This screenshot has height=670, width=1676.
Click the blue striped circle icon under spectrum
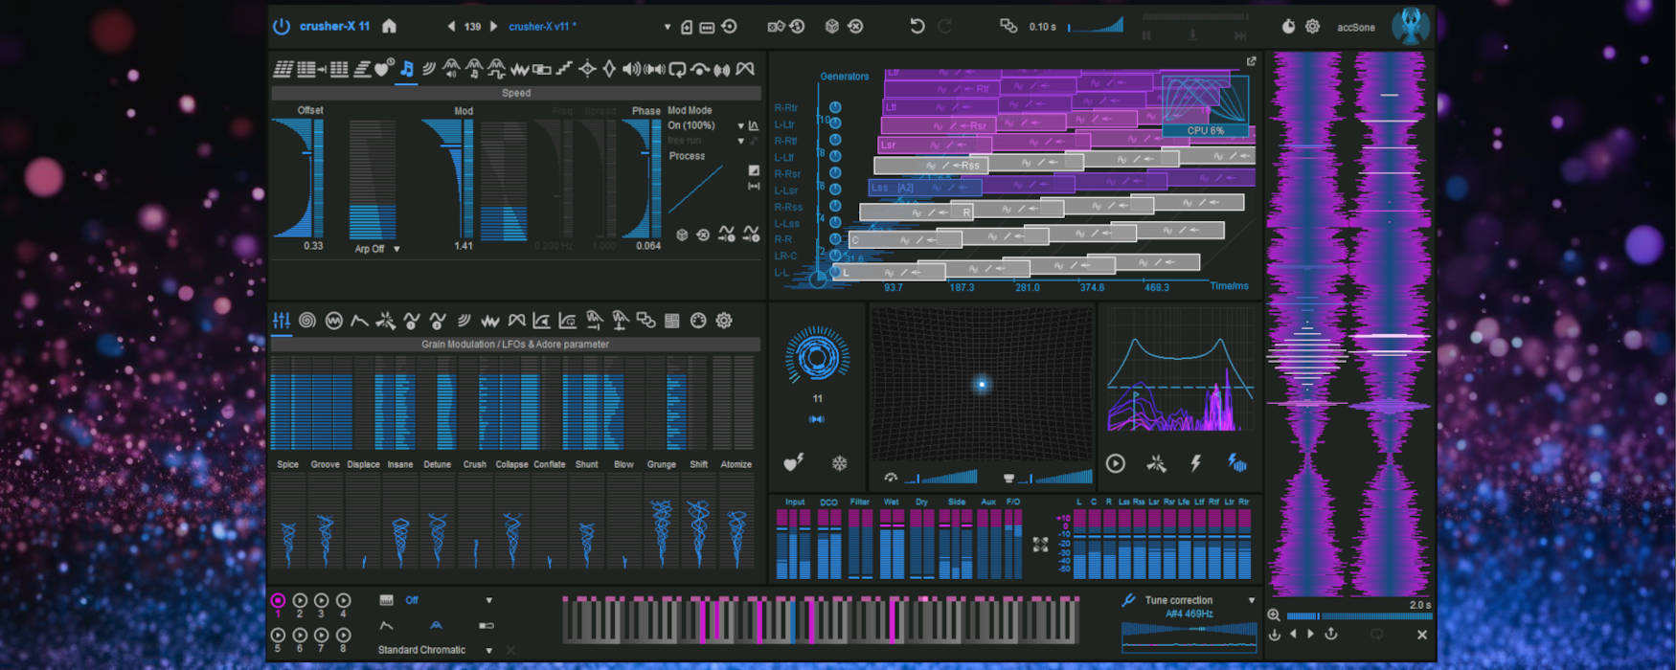pyautogui.click(x=1237, y=463)
